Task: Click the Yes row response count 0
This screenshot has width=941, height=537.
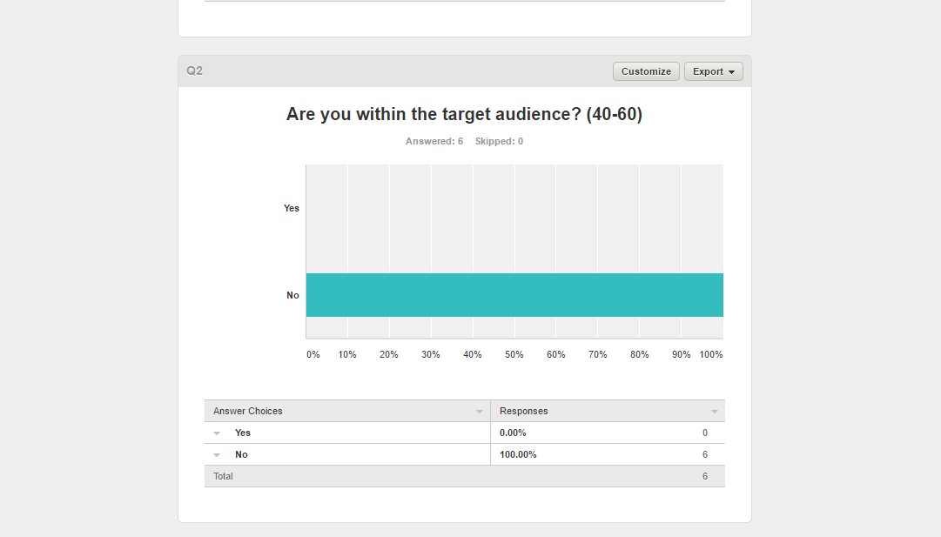Action: 705,433
